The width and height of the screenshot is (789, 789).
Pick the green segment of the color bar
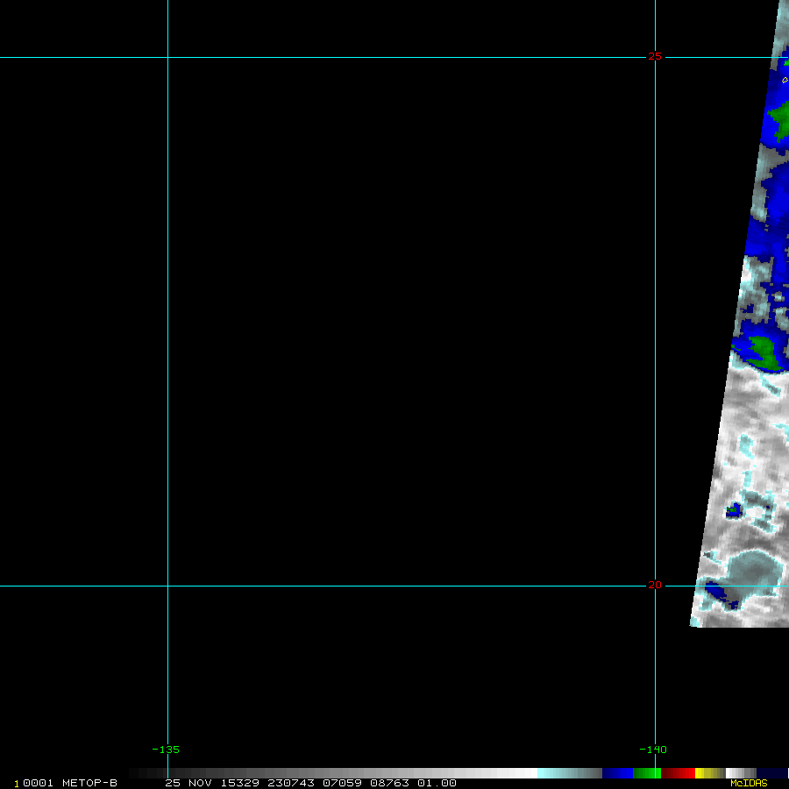646,773
